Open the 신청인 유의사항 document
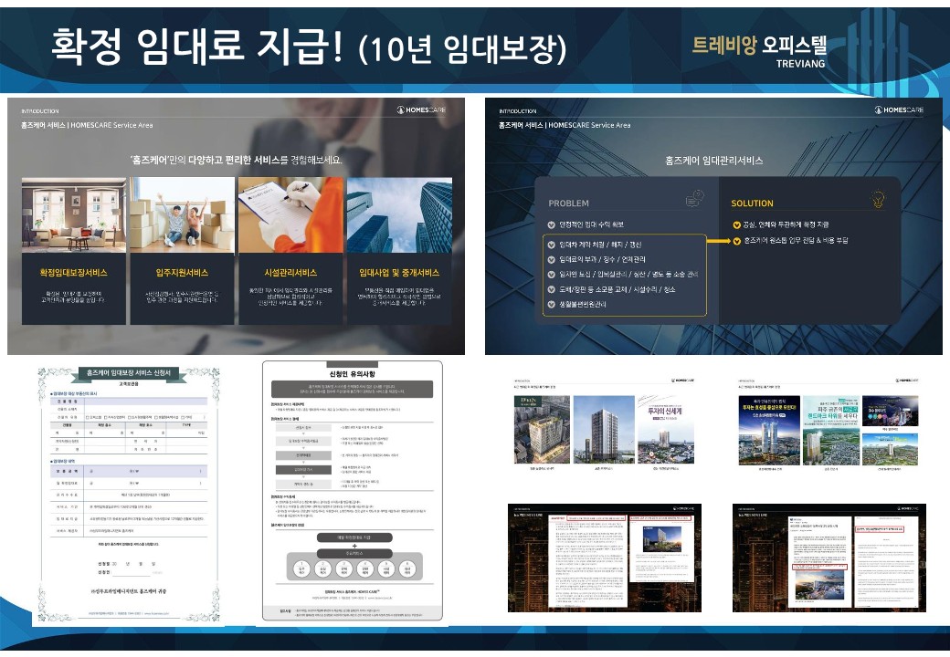The image size is (950, 657). pyautogui.click(x=353, y=493)
